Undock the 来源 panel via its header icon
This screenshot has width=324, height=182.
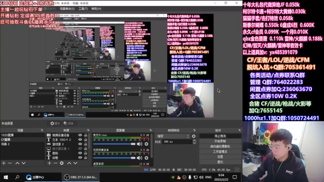tap(88, 130)
